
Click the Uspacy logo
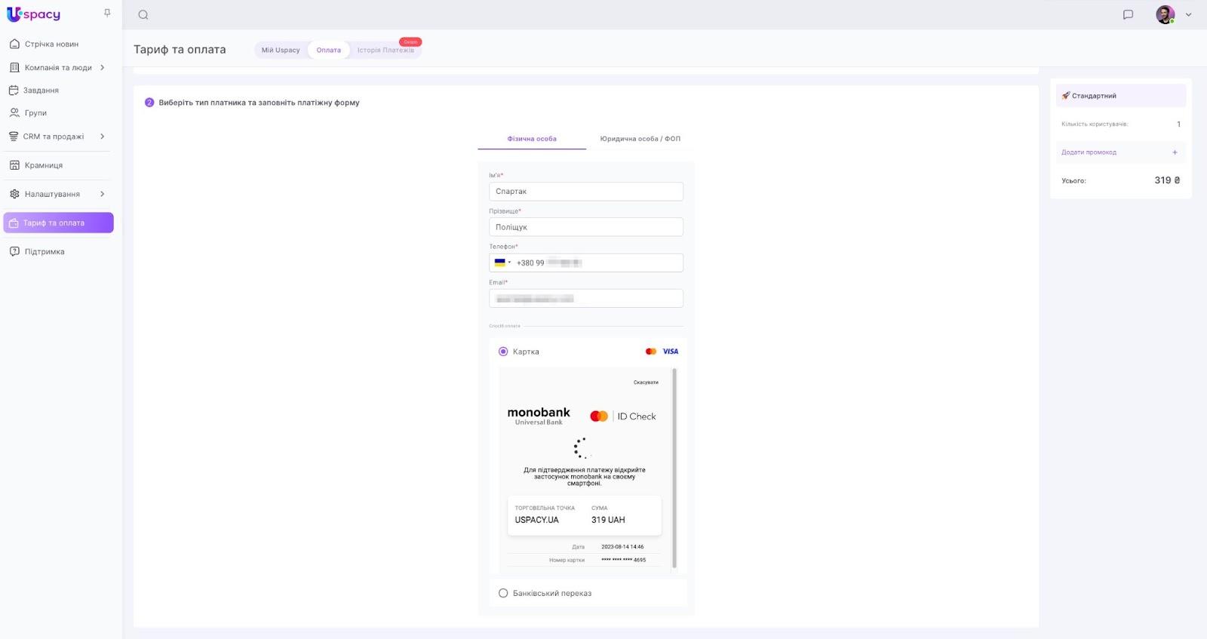(x=33, y=14)
